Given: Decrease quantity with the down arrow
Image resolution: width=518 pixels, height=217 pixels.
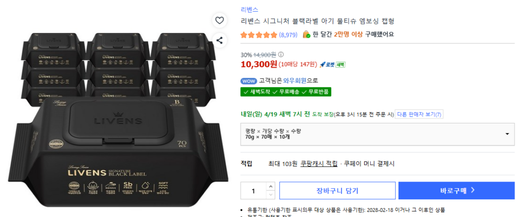Looking at the screenshot, I should (271, 195).
